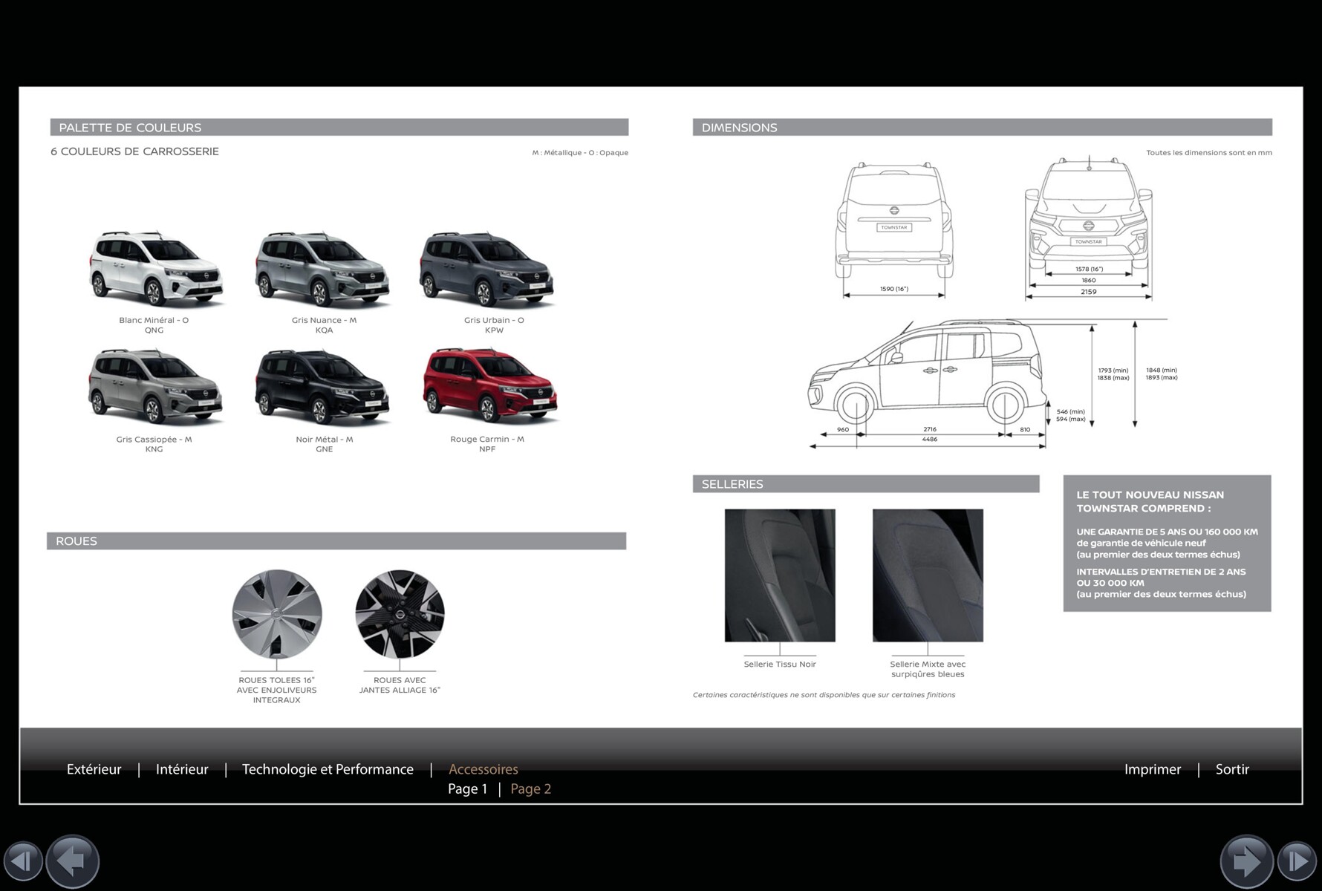Click the 2716 wheelbase value

click(x=930, y=429)
